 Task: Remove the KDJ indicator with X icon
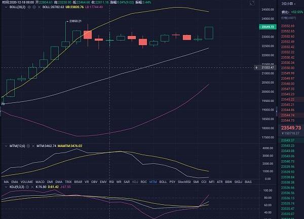click(x=32, y=187)
